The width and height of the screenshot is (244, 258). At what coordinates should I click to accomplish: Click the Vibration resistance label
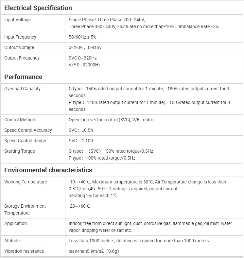tap(24, 251)
